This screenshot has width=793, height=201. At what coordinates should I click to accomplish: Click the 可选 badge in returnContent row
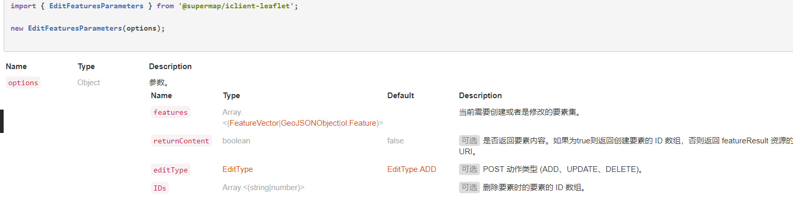pos(469,141)
